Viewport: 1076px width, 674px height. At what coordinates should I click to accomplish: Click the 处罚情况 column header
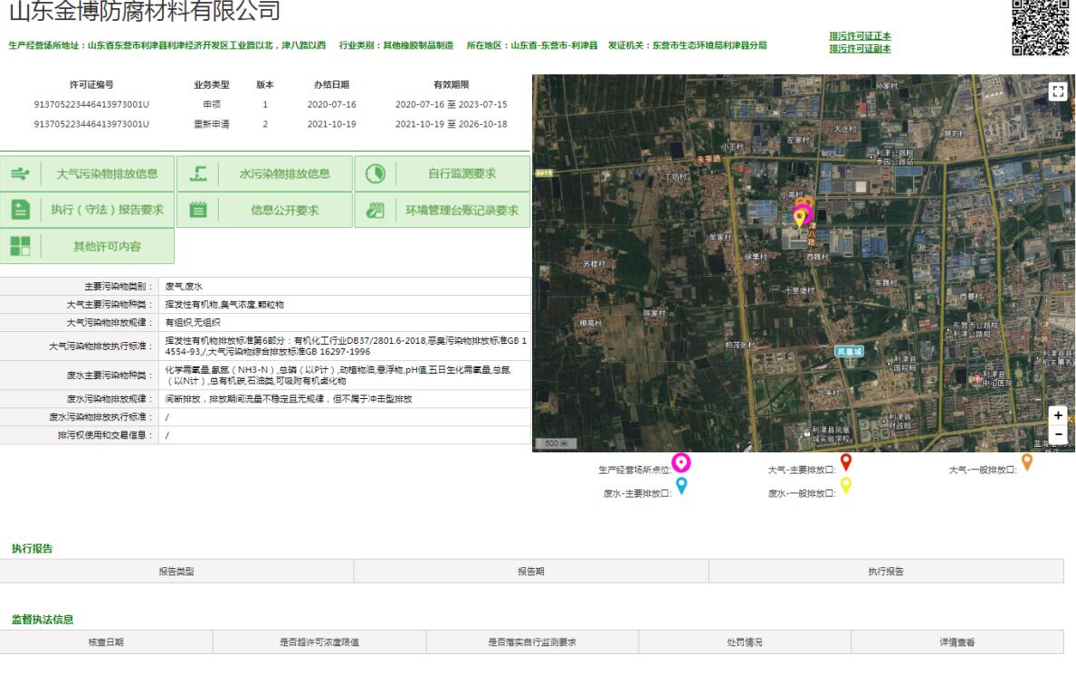tap(745, 642)
